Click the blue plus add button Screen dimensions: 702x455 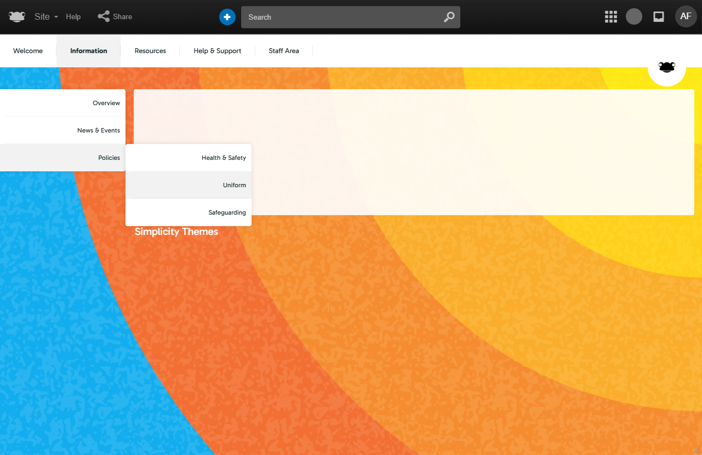tap(227, 17)
